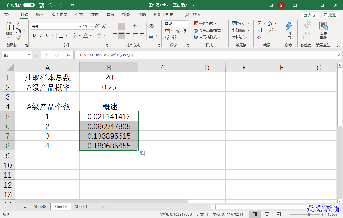
Task: Click the insert function fx icon
Action: click(x=68, y=55)
